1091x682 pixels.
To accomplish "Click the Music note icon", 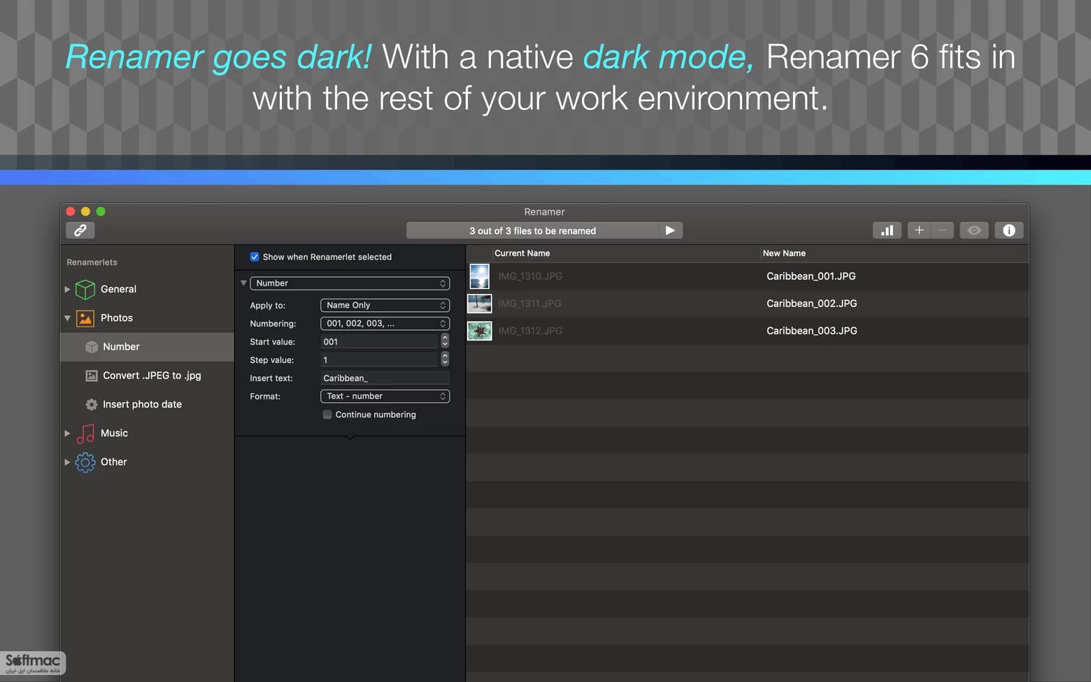I will pos(85,434).
